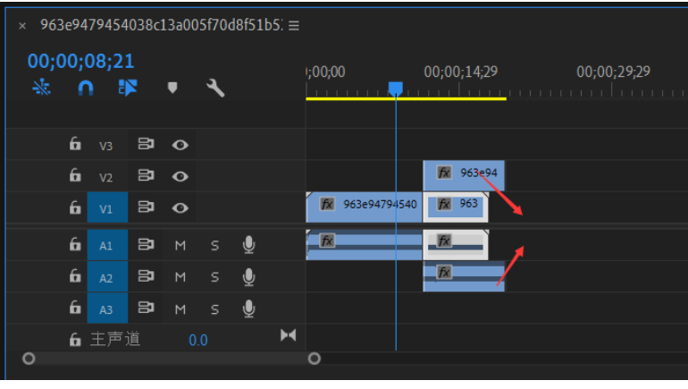Image resolution: width=688 pixels, height=389 pixels.
Task: Mute track A2 with M
Action: tap(180, 277)
